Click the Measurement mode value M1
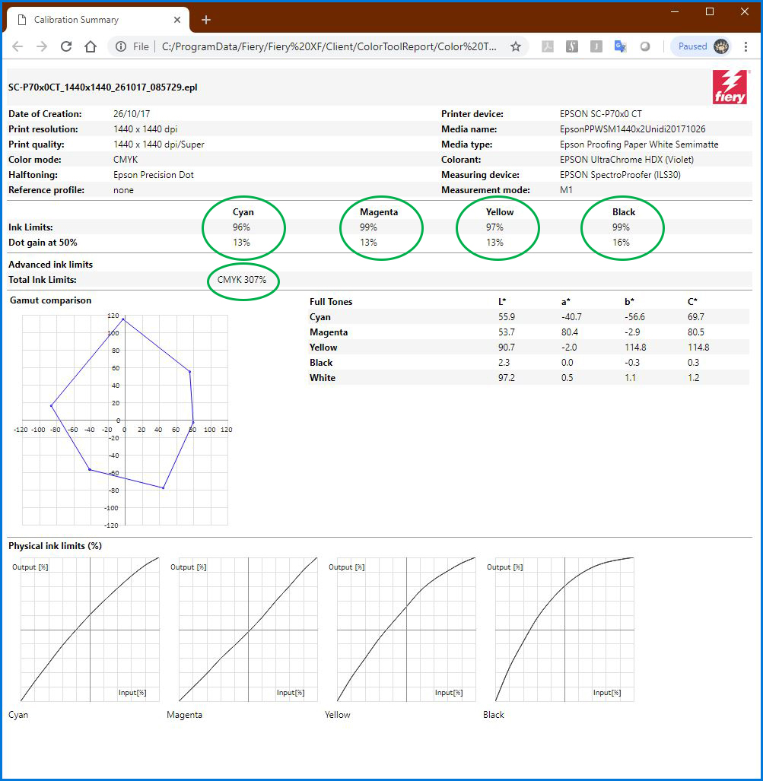Screen dimensions: 763x781 [x=566, y=190]
